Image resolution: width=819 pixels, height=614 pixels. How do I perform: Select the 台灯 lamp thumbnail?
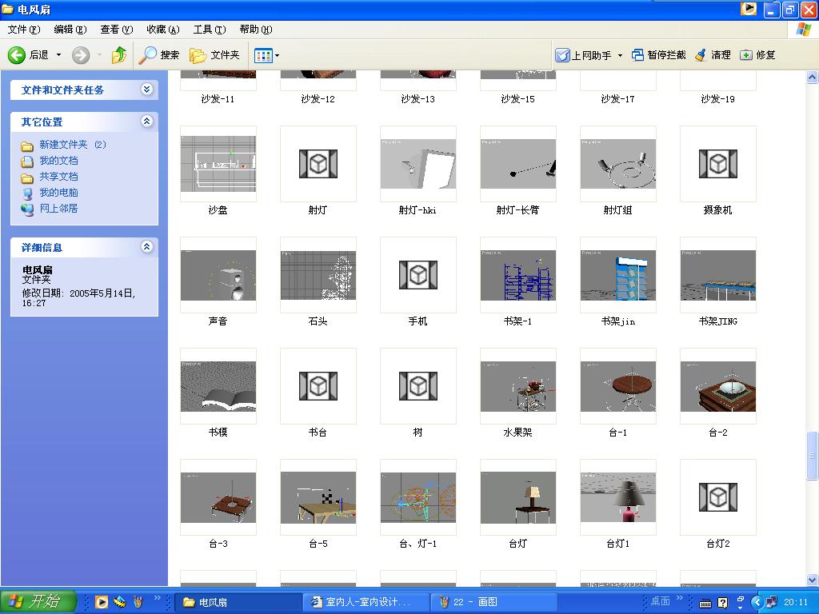pyautogui.click(x=518, y=497)
